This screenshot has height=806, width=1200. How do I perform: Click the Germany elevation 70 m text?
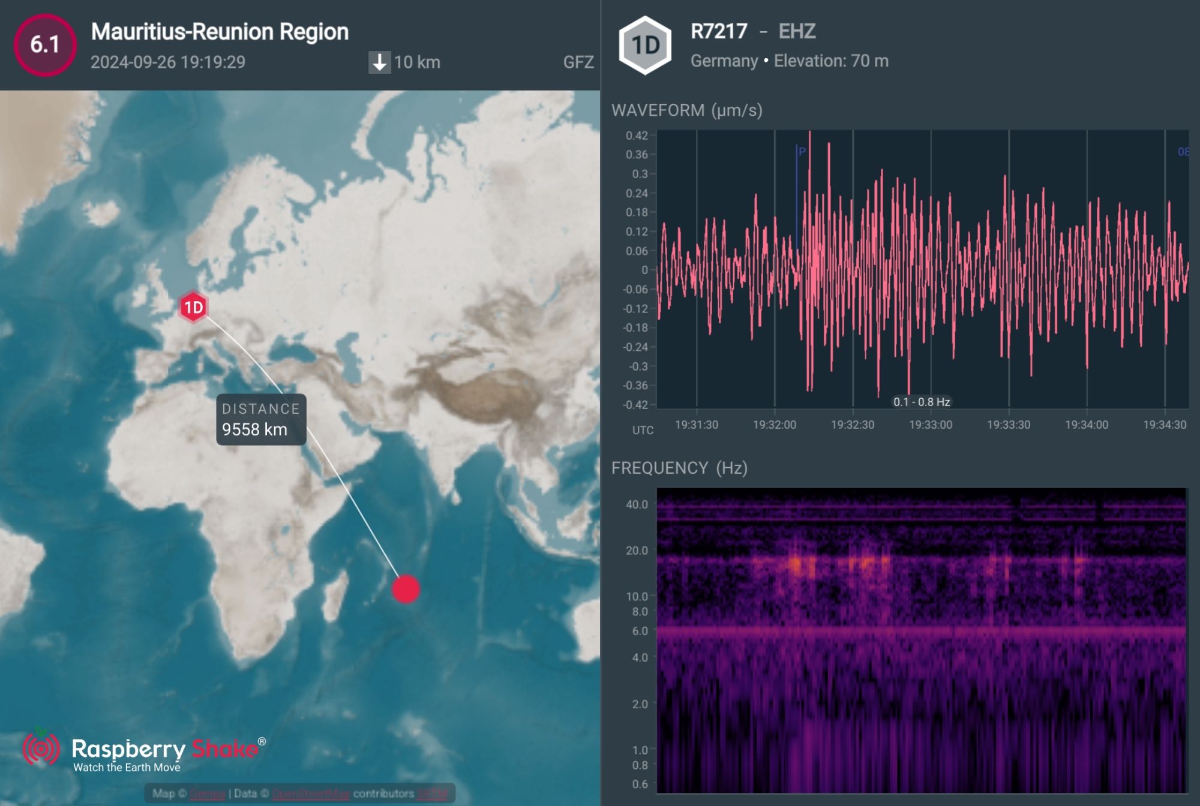[x=790, y=61]
